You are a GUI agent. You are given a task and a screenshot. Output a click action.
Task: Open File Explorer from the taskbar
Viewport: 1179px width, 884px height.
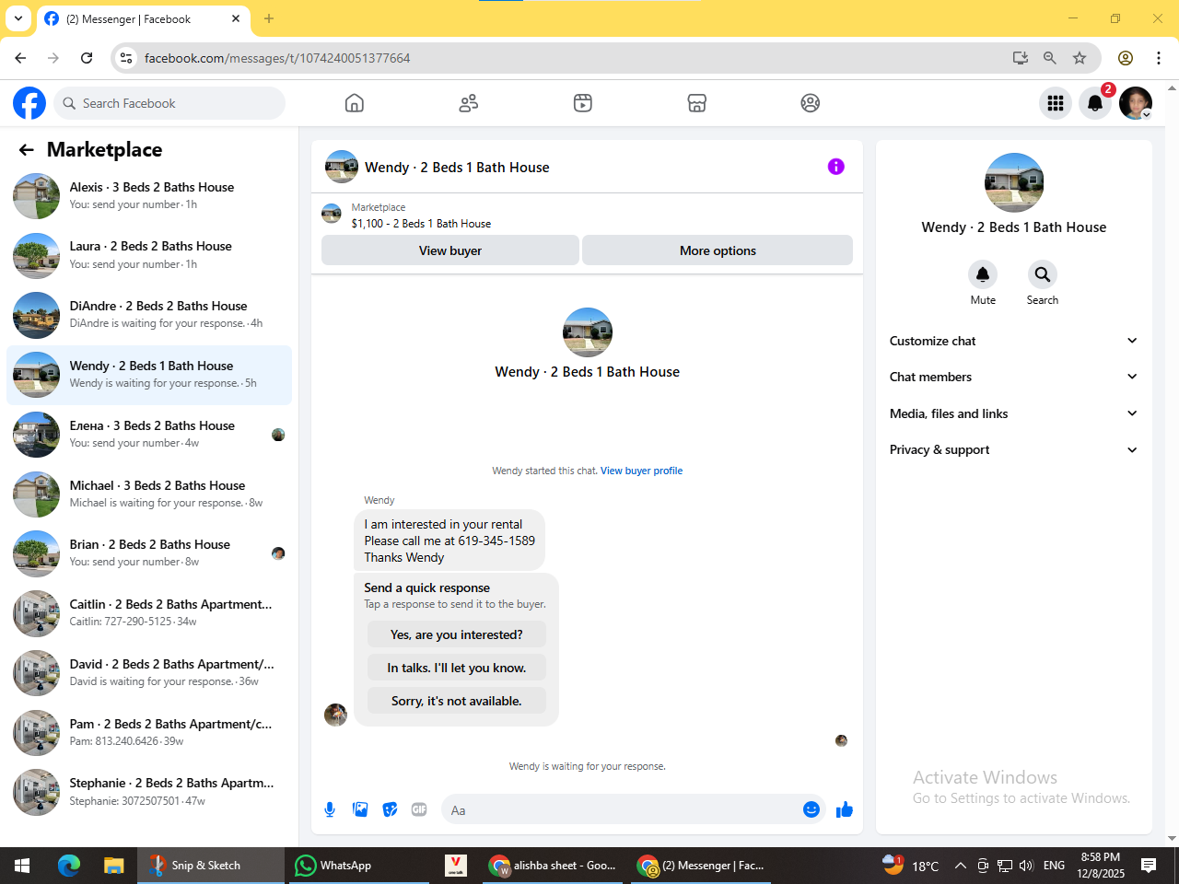point(113,866)
